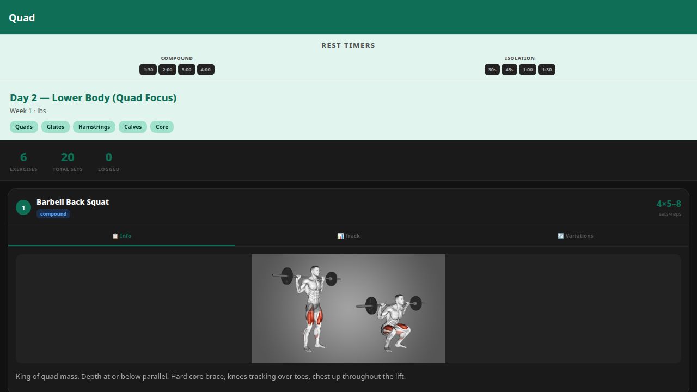Select the Hamstrings muscle tag

pos(94,127)
